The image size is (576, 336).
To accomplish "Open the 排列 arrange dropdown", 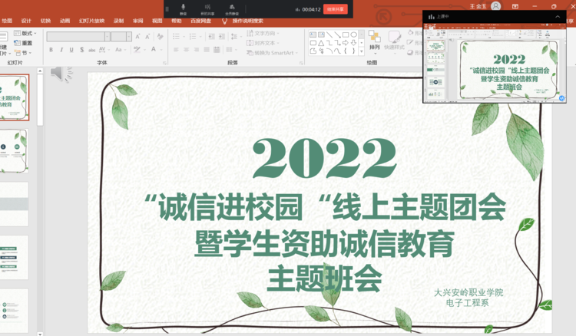I will pyautogui.click(x=375, y=41).
